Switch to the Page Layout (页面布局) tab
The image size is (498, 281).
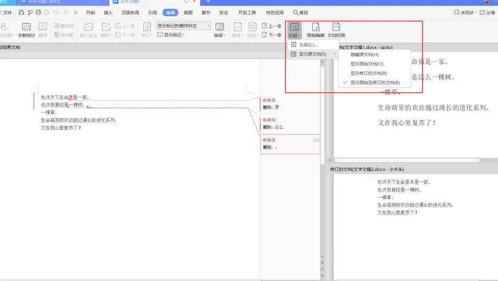[x=130, y=12]
